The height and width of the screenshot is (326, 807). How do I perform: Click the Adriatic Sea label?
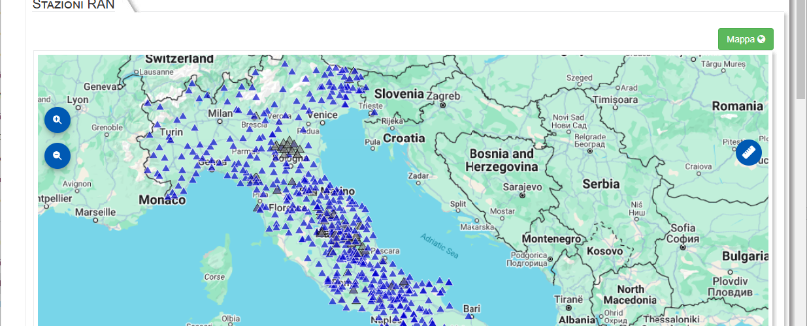pos(438,244)
